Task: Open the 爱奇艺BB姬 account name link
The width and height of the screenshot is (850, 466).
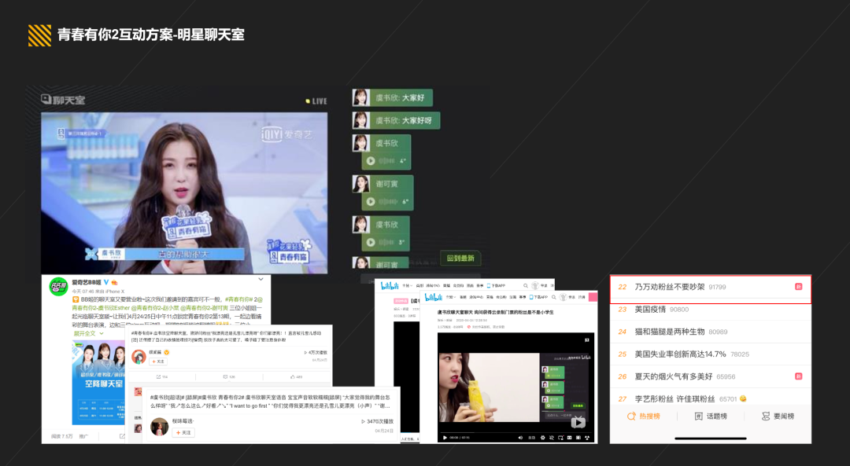Action: point(87,282)
